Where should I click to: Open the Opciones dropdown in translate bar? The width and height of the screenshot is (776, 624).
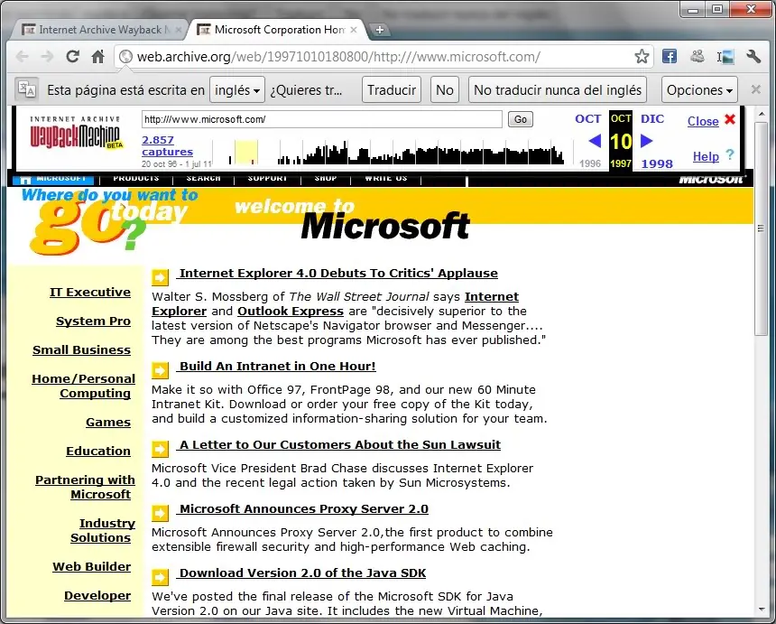point(699,89)
